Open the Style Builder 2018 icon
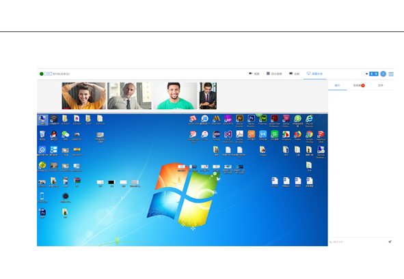The height and width of the screenshot is (279, 404). (193, 136)
